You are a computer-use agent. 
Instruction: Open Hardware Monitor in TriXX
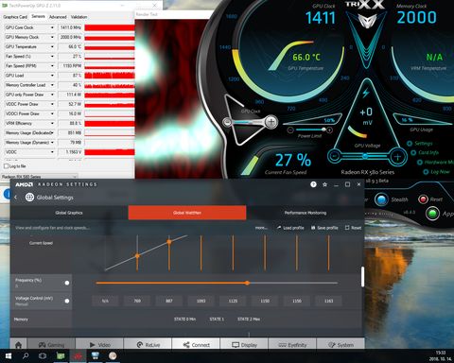pos(435,163)
